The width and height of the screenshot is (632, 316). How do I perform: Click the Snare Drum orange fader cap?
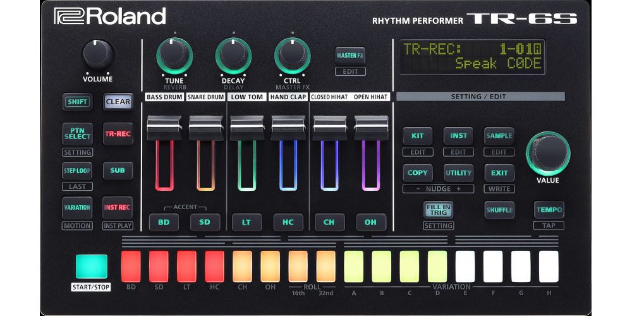[205, 128]
